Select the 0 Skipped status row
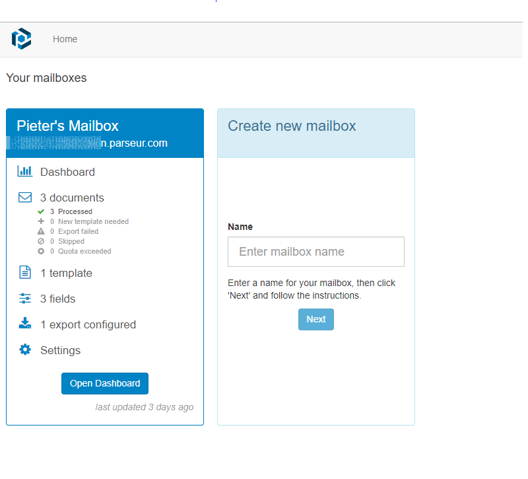Image resolution: width=528 pixels, height=479 pixels. pyautogui.click(x=67, y=241)
